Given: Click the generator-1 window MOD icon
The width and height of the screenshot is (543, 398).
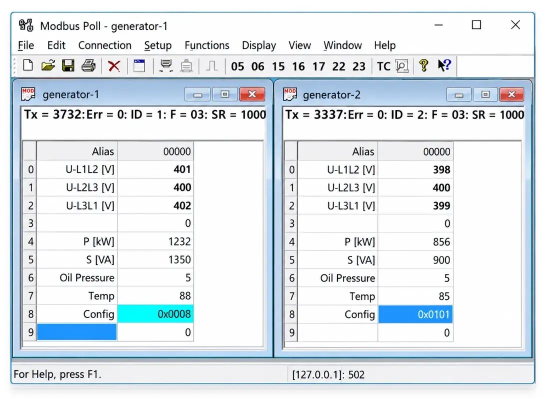Looking at the screenshot, I should [28, 94].
